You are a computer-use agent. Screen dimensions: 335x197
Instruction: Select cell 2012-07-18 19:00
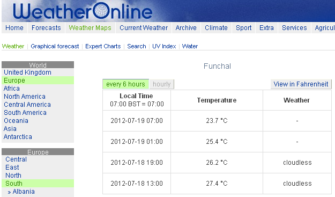coord(137,163)
